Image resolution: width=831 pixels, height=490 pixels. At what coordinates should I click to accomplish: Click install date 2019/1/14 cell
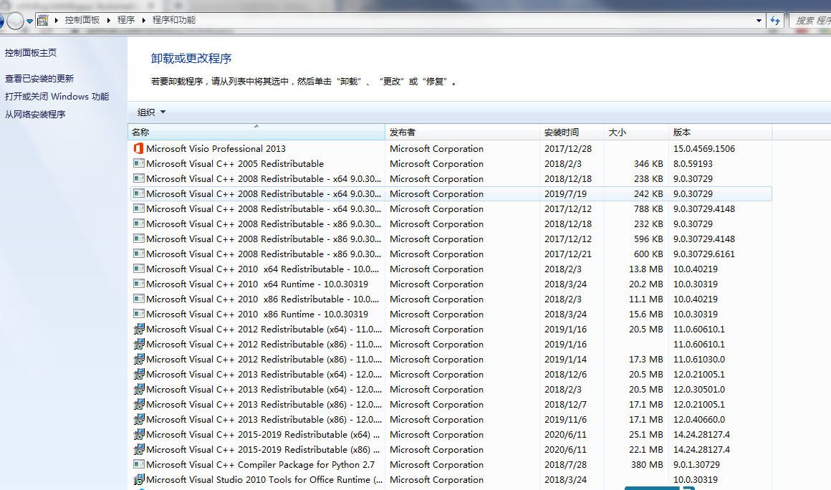pyautogui.click(x=565, y=359)
